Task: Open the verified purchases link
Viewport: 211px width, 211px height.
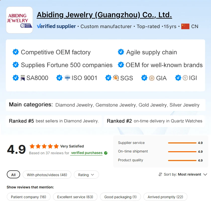Action: pyautogui.click(x=87, y=153)
